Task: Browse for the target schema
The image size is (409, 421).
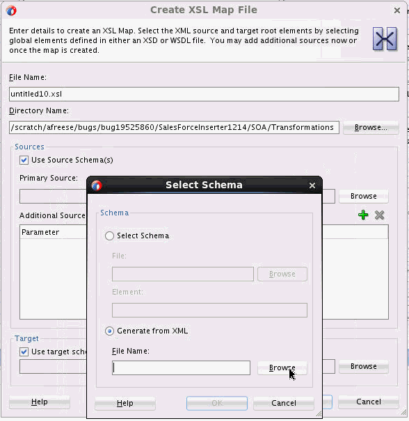Action: [364, 367]
